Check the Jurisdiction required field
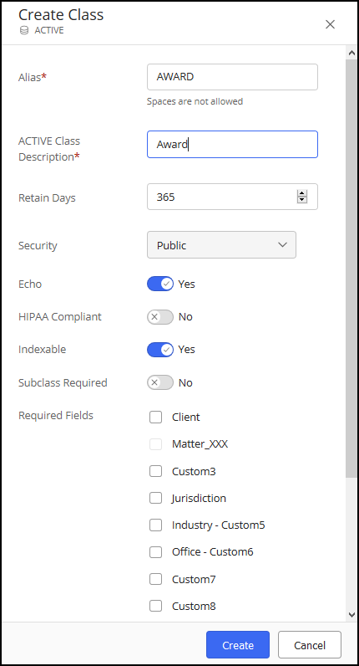Image resolution: width=359 pixels, height=666 pixels. (155, 498)
